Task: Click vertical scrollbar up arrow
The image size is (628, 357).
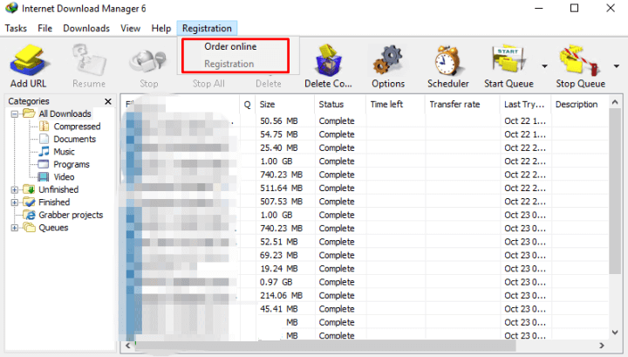Action: (615, 103)
